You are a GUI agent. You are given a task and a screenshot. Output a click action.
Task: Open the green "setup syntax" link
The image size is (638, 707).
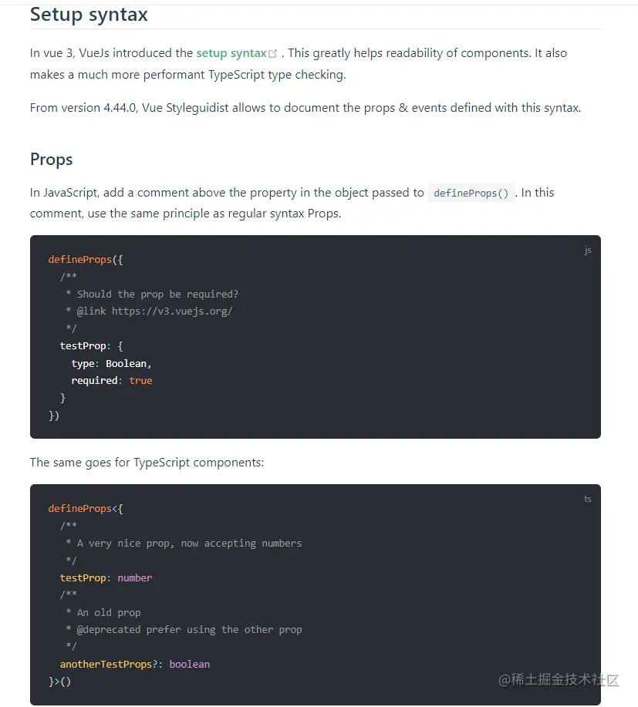point(231,53)
